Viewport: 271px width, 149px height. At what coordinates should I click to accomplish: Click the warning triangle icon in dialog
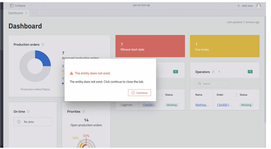[71, 73]
